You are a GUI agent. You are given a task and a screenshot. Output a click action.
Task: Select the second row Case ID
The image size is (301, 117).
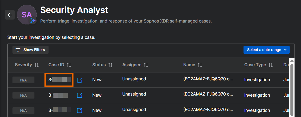(58, 95)
